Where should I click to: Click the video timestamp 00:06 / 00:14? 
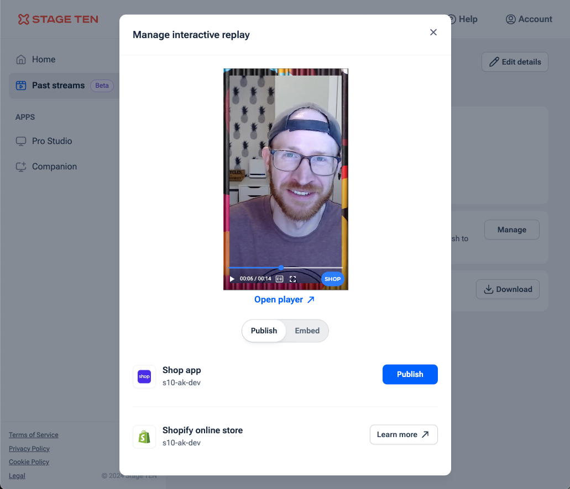[255, 279]
